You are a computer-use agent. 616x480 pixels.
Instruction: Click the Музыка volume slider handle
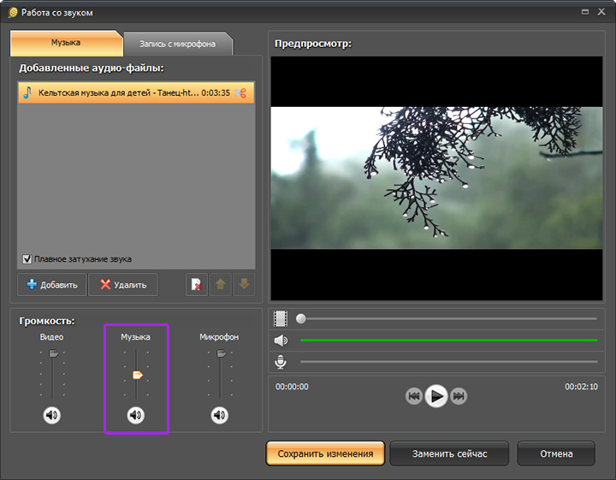click(137, 375)
